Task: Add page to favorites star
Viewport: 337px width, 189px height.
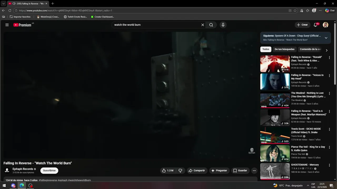Action: pyautogui.click(x=295, y=10)
